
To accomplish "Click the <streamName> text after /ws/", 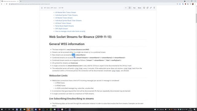I will pos(81,55).
